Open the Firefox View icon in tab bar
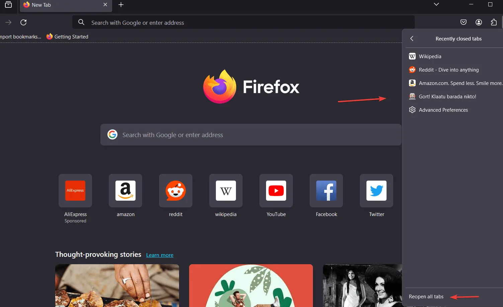503x307 pixels. click(8, 5)
